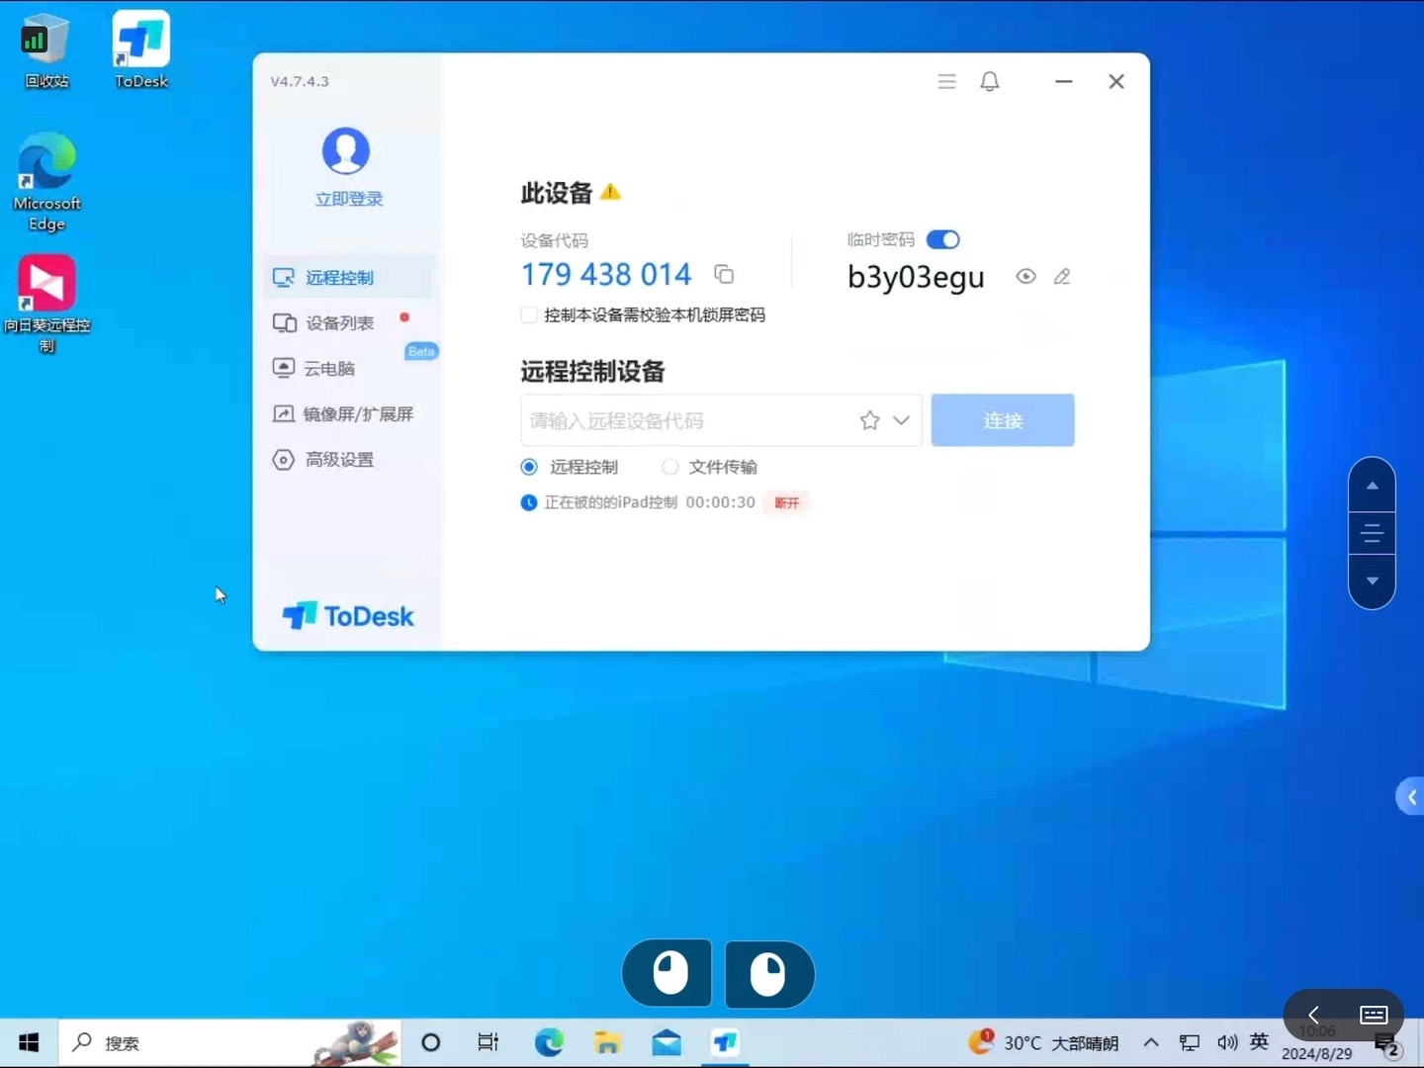1424x1068 pixels.
Task: Click the menu lines on the floating scroll control
Action: (x=1372, y=534)
